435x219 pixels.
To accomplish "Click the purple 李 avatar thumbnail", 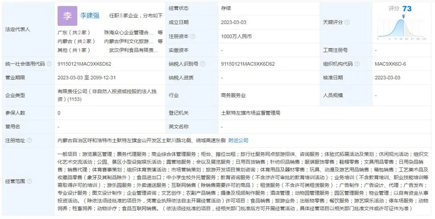I will coord(67,16).
